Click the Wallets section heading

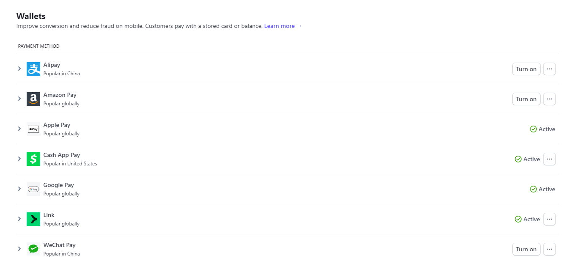point(31,16)
